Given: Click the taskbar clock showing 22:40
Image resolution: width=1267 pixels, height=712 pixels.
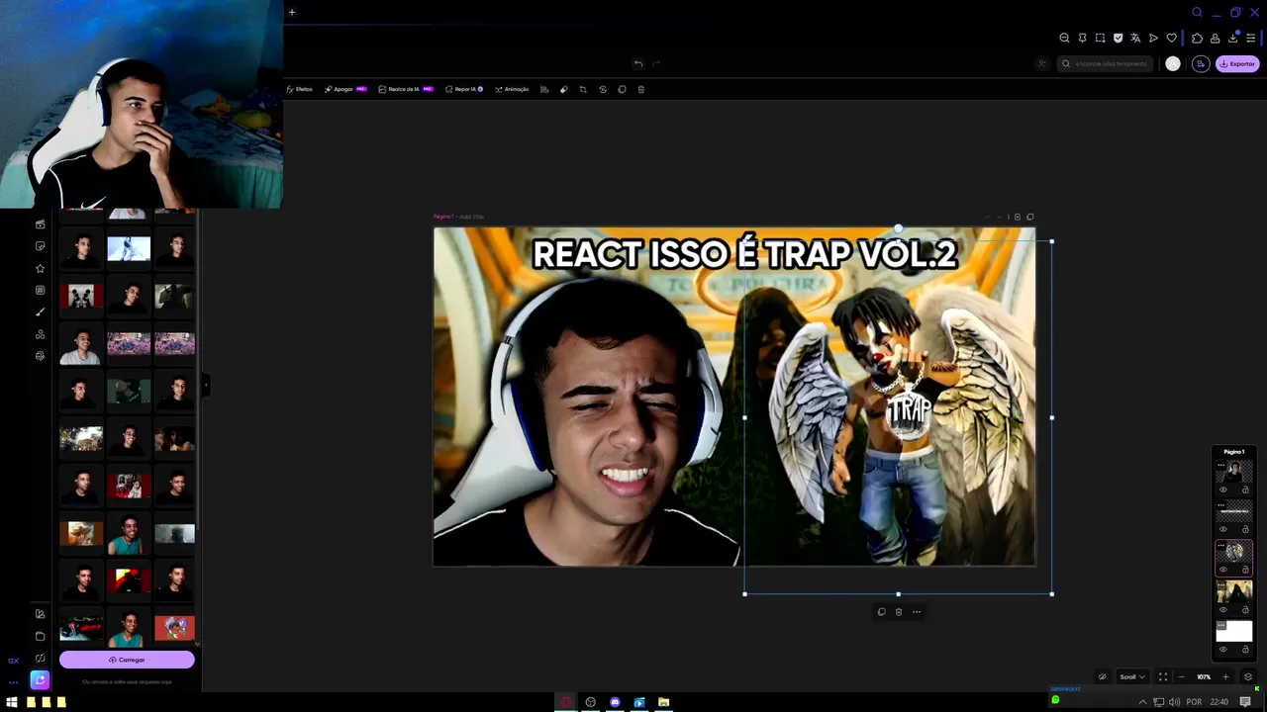Looking at the screenshot, I should click(x=1219, y=702).
